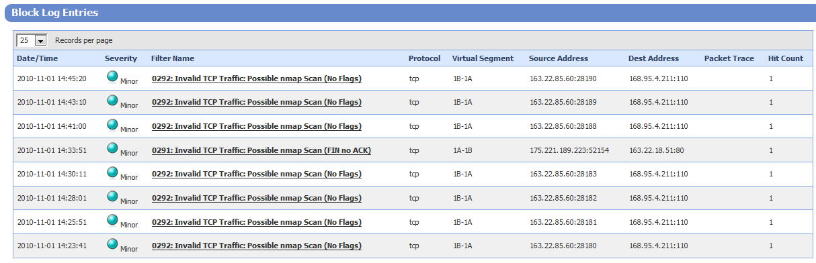816x263 pixels.
Task: Click the Minor severity icon for 14:41:00 entry
Action: (113, 124)
